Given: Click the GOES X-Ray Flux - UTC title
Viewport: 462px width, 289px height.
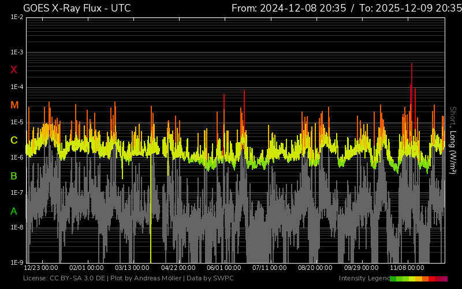Looking at the screenshot, I should pos(77,8).
